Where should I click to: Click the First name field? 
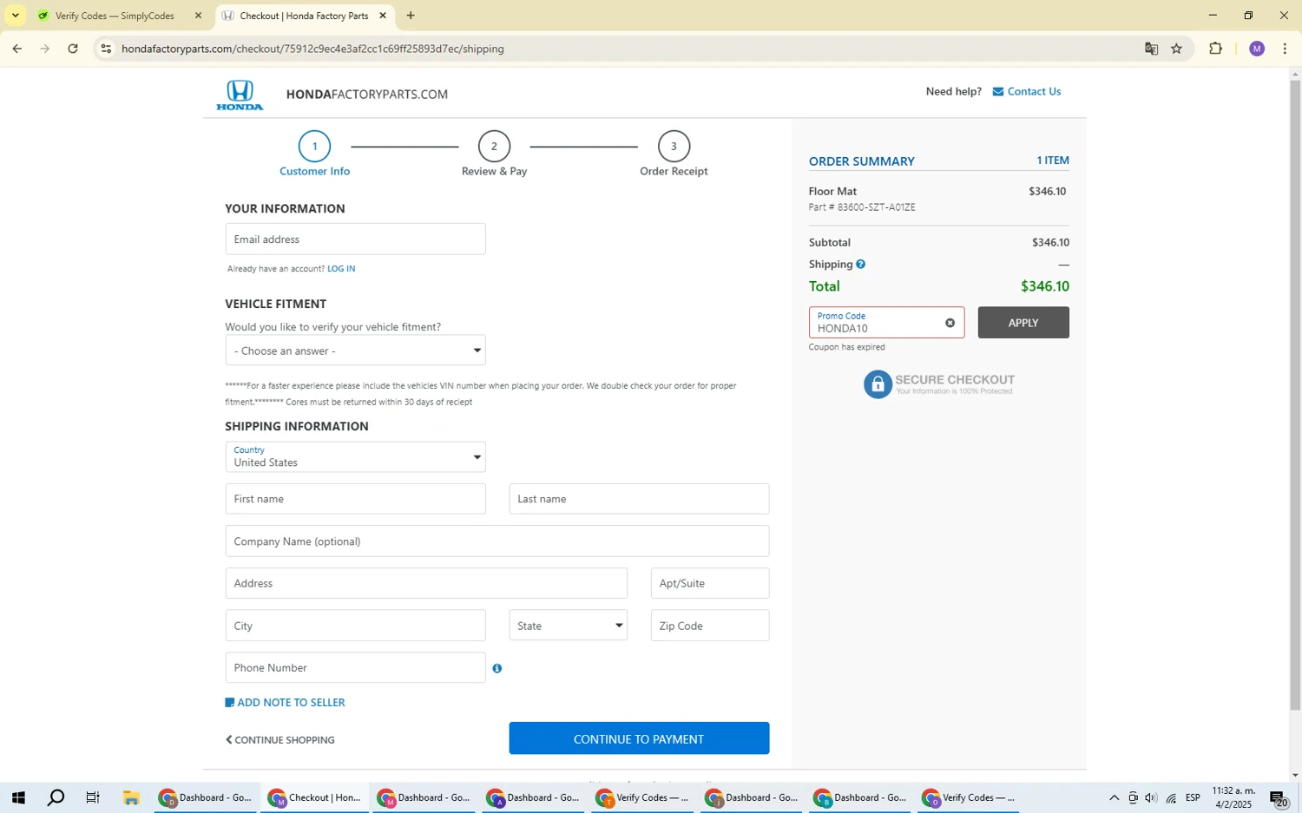coord(355,499)
